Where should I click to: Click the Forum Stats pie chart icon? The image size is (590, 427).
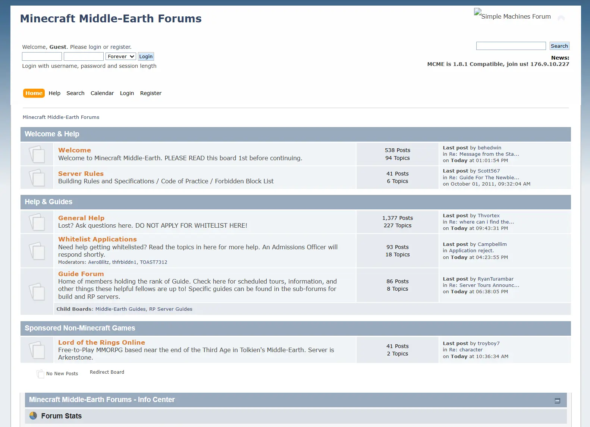(x=33, y=416)
